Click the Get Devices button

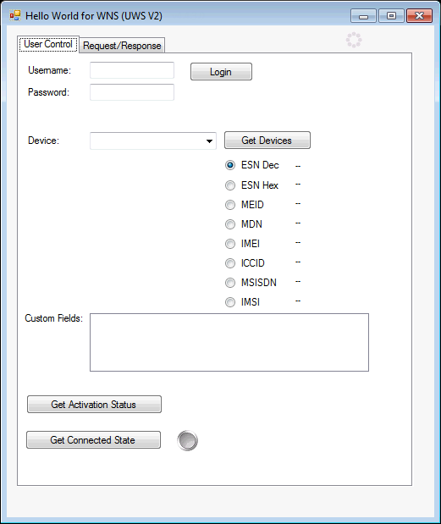click(x=267, y=140)
